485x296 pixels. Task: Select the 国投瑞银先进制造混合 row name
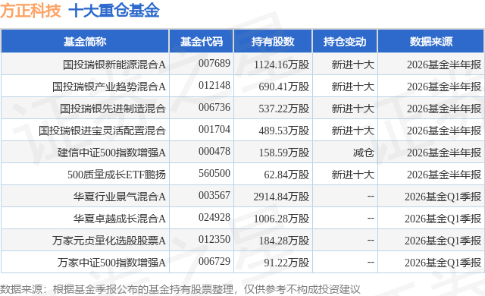tap(113, 109)
